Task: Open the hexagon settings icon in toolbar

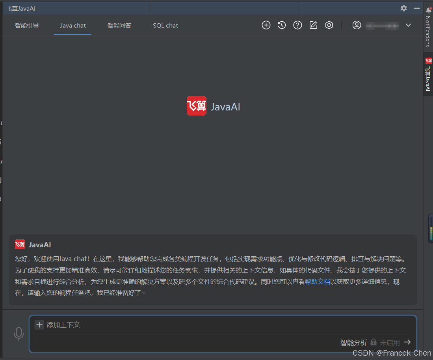Action: [x=329, y=25]
